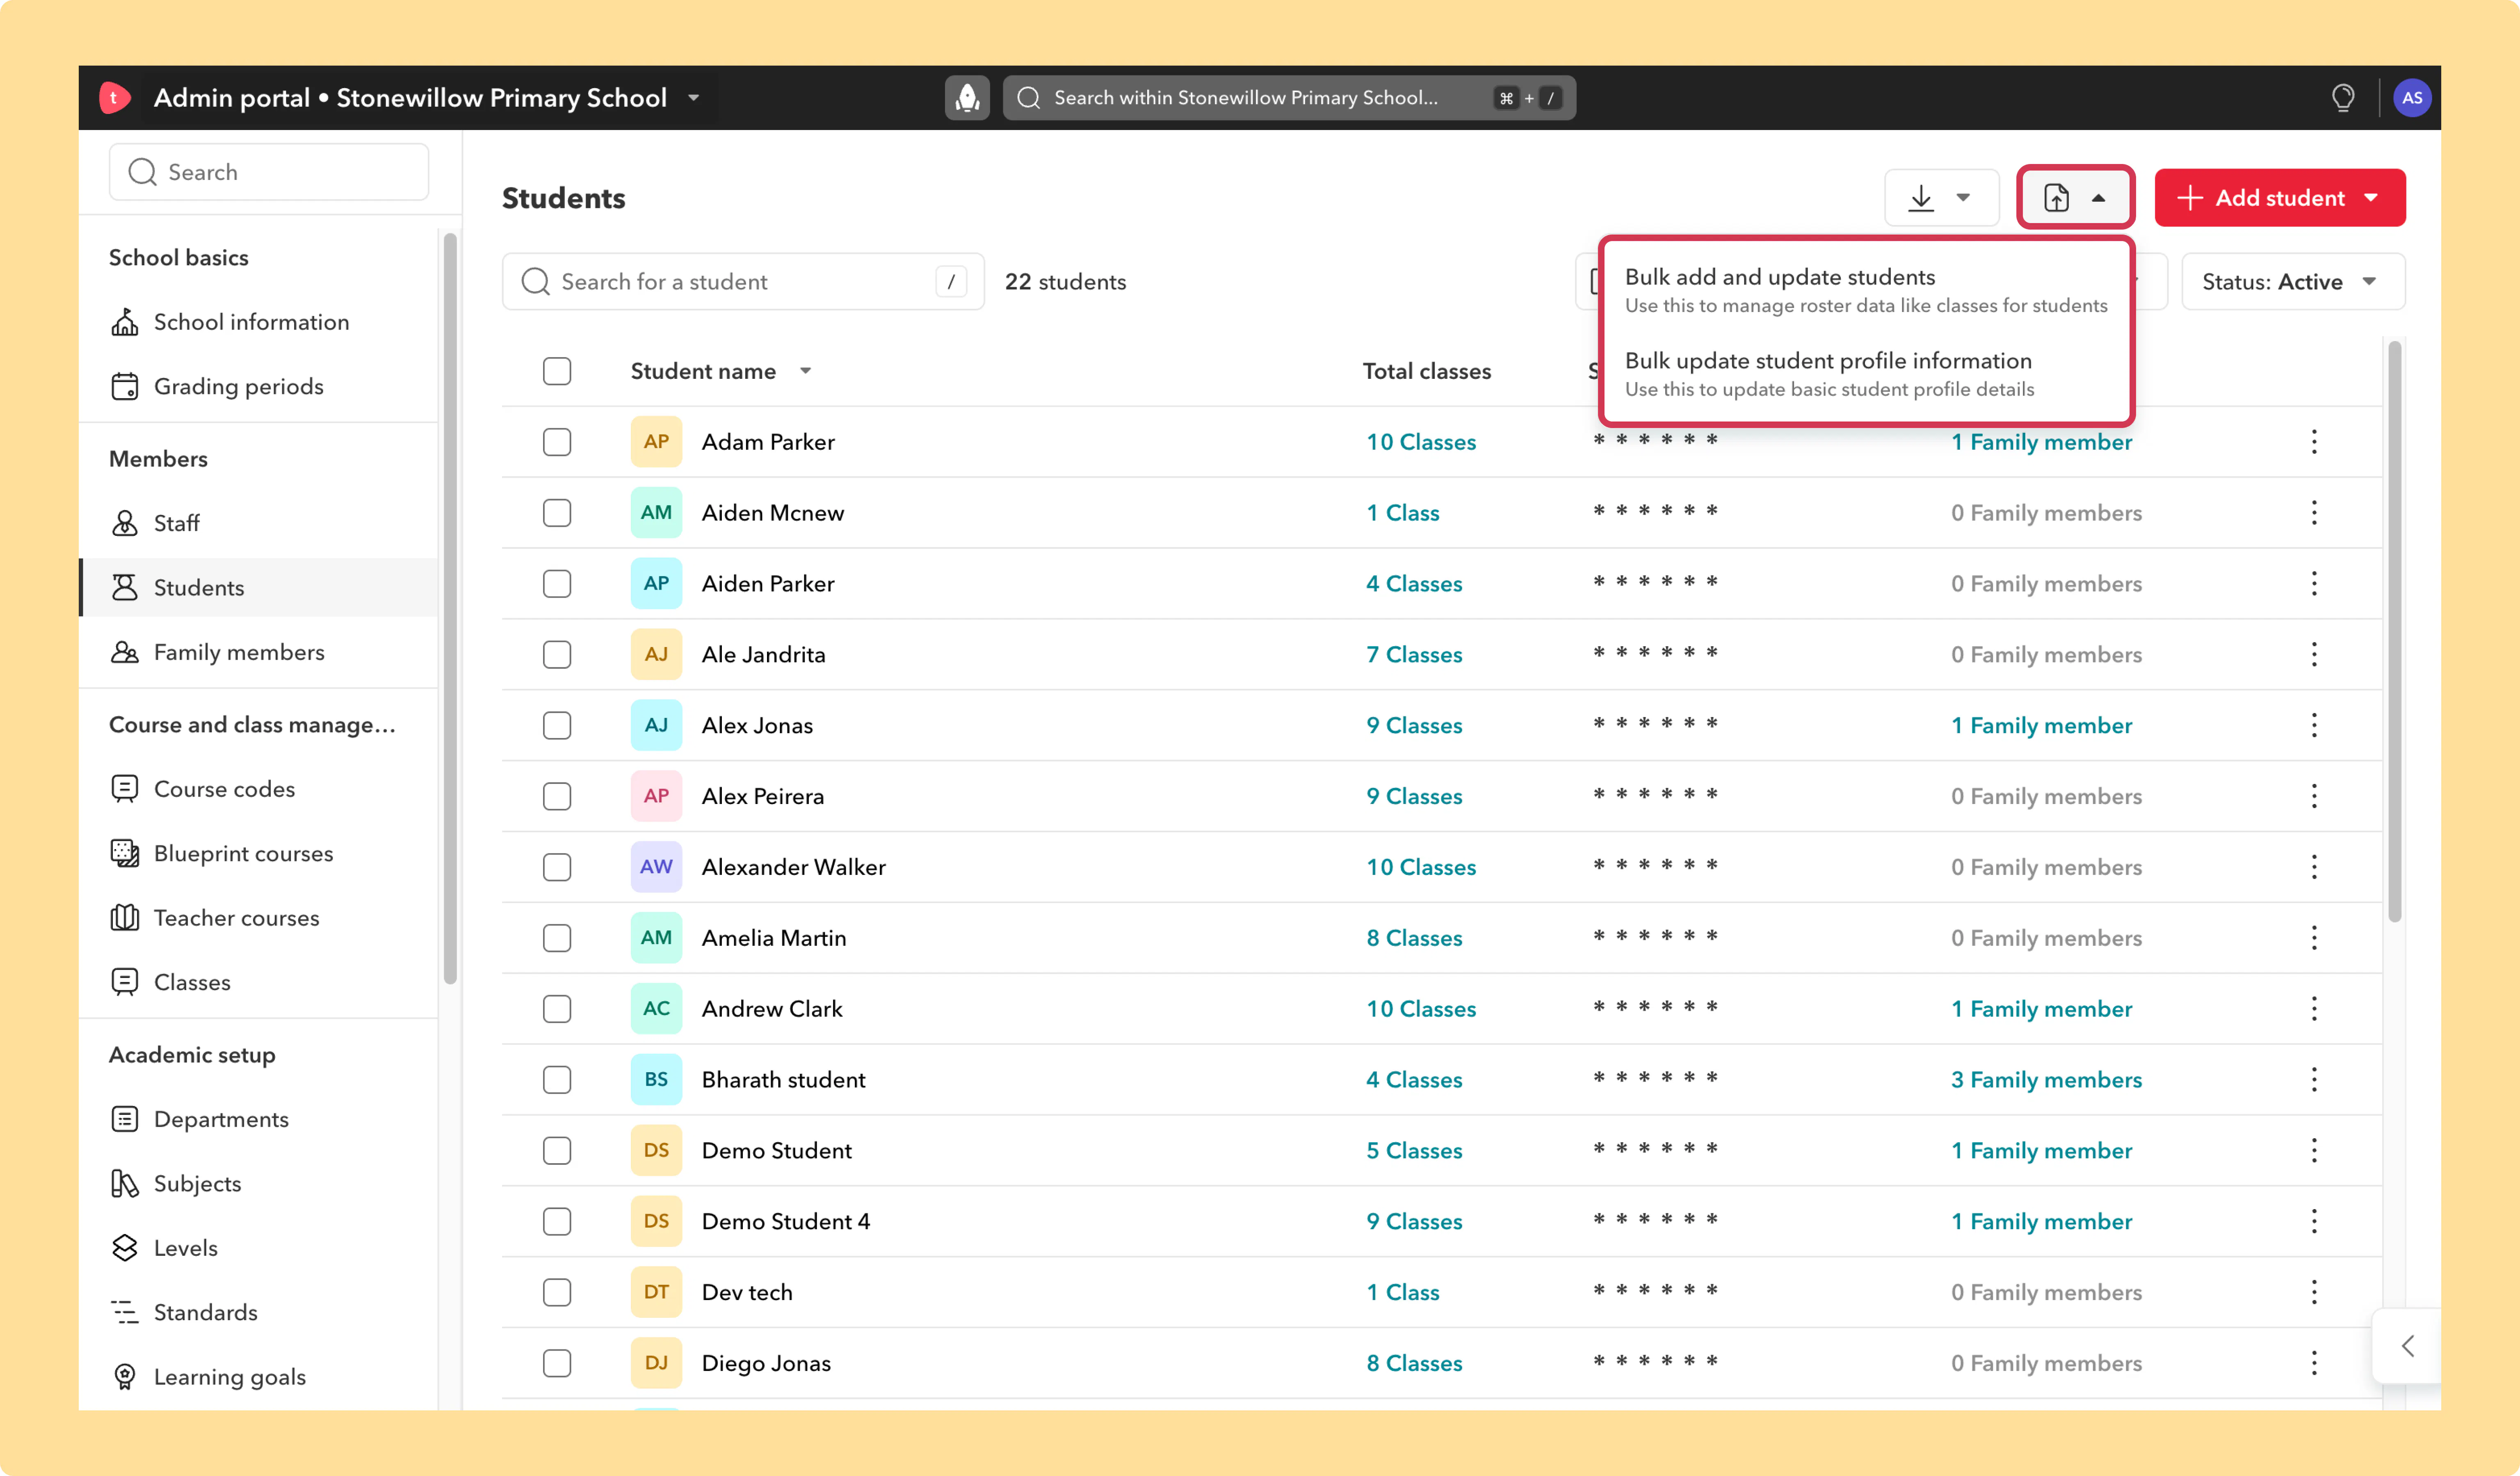The height and width of the screenshot is (1476, 2520).
Task: Click the global search within school field
Action: tap(1289, 98)
